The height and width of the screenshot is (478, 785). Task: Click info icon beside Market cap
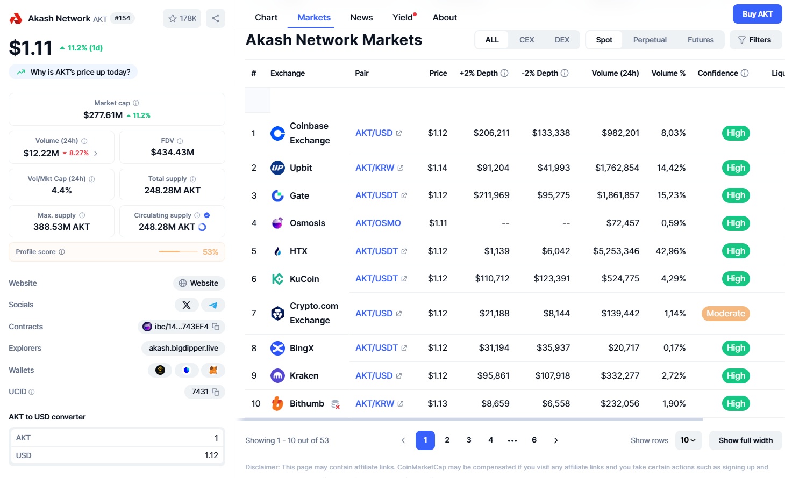[x=135, y=103]
